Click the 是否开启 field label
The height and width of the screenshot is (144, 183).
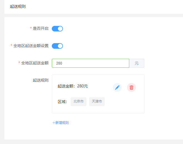tap(41, 28)
